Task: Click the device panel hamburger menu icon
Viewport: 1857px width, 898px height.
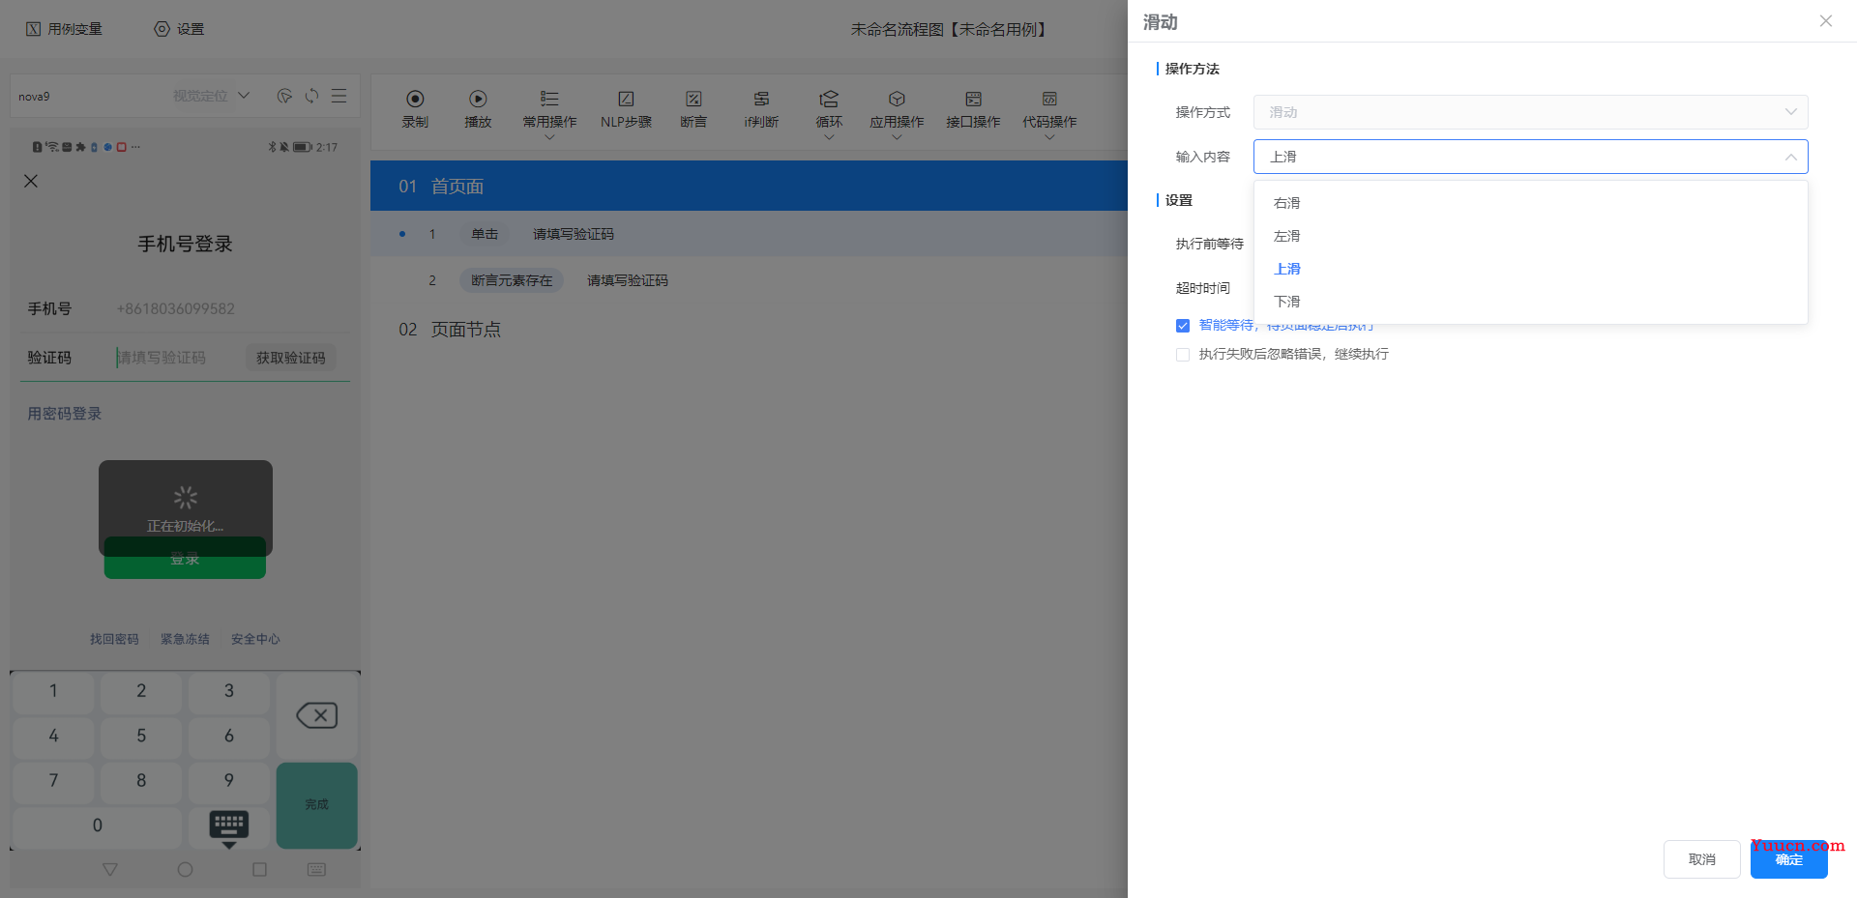Action: 339,96
